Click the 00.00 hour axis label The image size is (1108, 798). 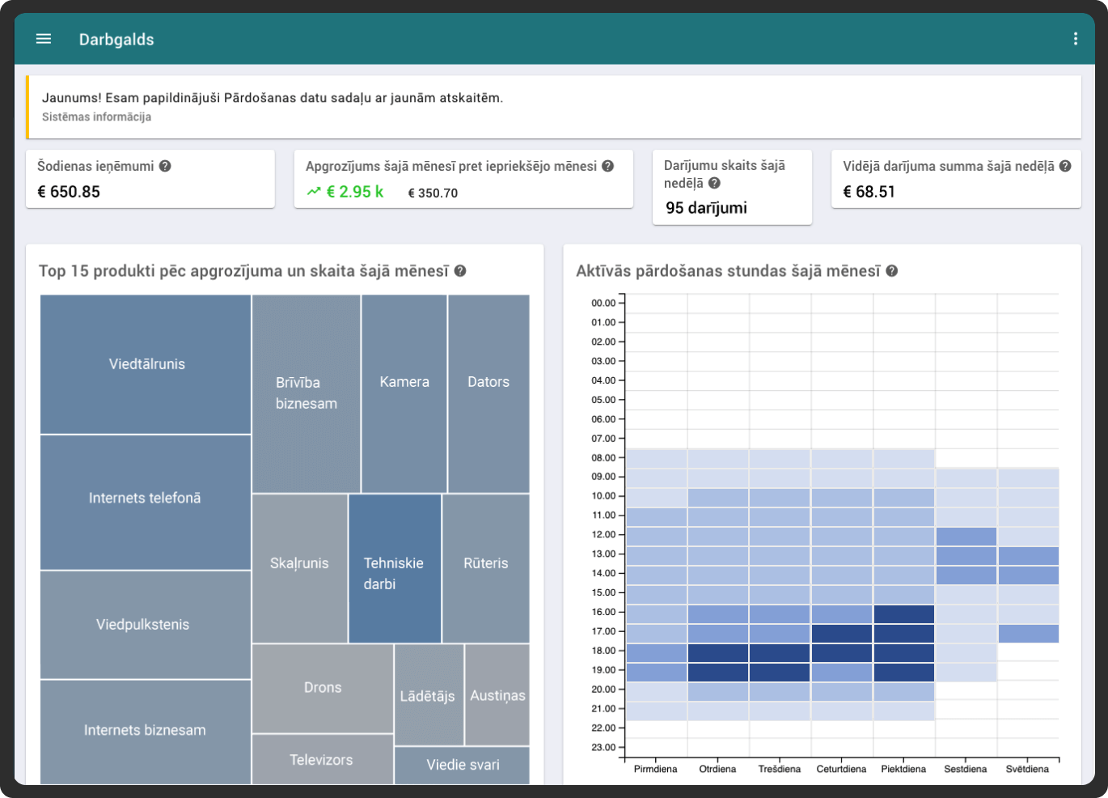coord(603,303)
